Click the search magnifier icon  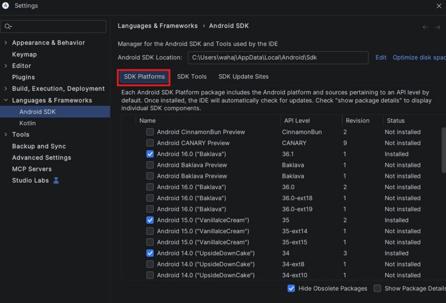(7, 27)
